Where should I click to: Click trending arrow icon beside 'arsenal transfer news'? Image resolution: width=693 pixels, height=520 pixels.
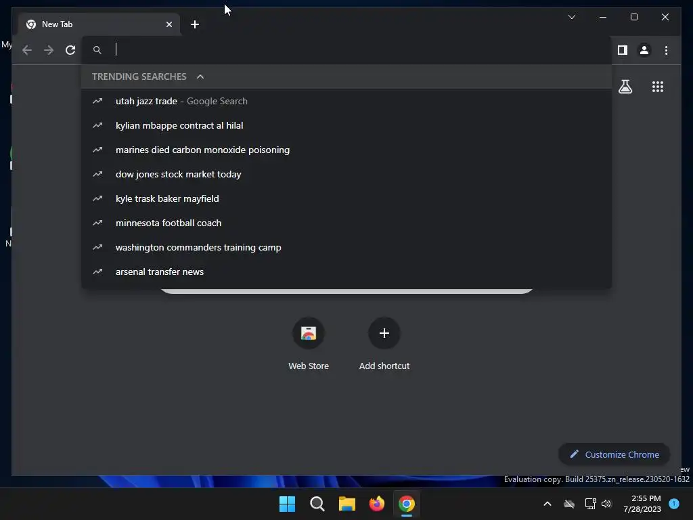(x=97, y=272)
